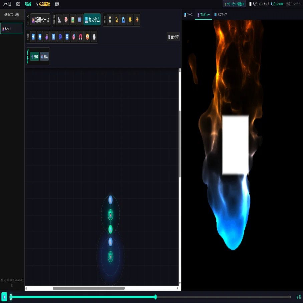Select the カスタム appearance button

click(92, 19)
